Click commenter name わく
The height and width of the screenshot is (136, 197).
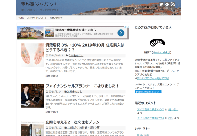pyautogui.click(x=171, y=118)
